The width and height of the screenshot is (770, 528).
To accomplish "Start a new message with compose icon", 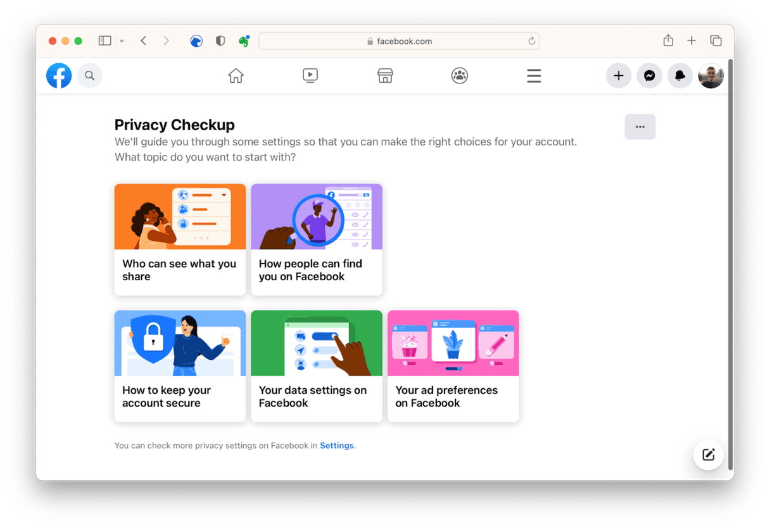I will coord(708,455).
